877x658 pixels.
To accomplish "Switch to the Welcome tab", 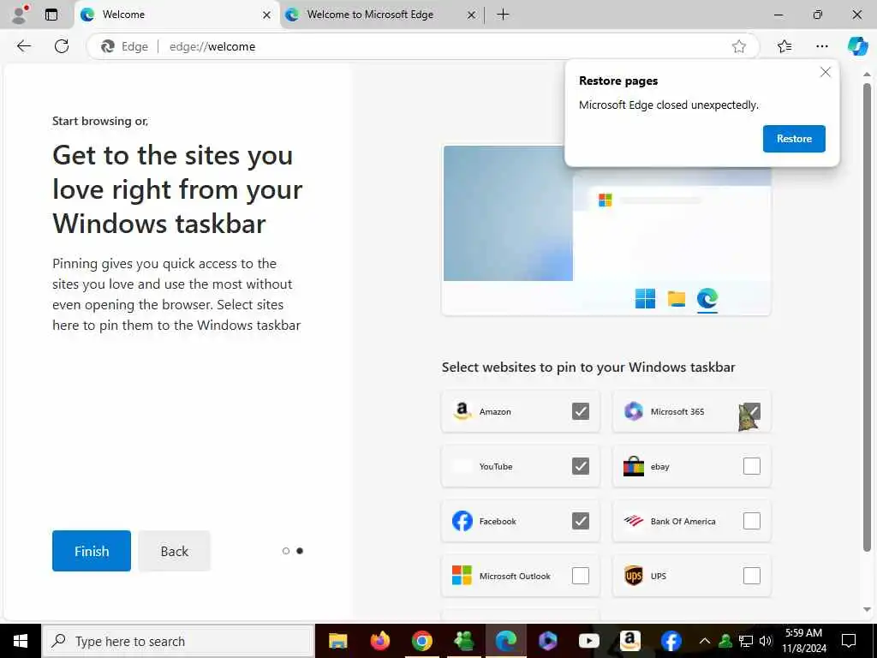I will (x=176, y=15).
